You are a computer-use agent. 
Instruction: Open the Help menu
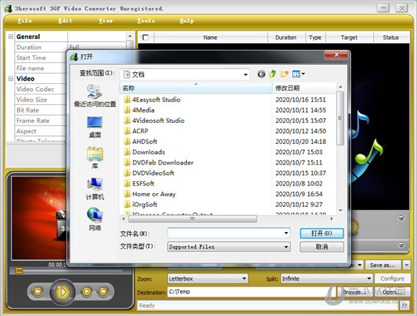pos(187,21)
